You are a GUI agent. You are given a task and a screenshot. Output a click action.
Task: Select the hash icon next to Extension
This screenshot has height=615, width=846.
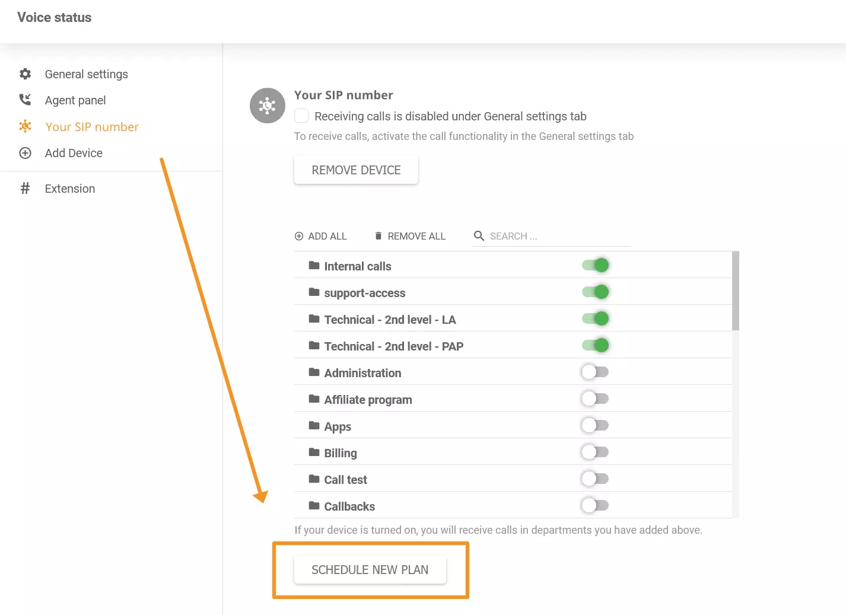point(25,188)
